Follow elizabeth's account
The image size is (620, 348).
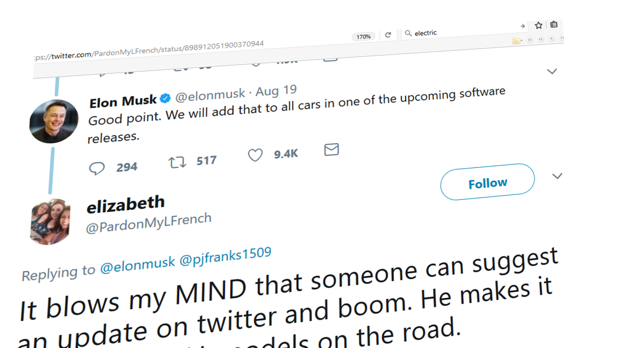point(487,182)
